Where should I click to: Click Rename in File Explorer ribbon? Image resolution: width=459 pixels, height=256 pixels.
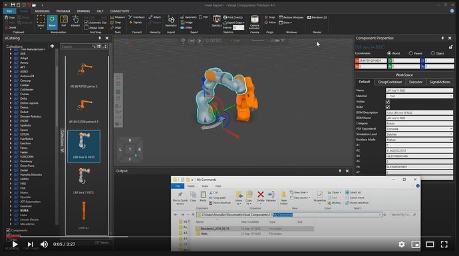click(x=271, y=196)
